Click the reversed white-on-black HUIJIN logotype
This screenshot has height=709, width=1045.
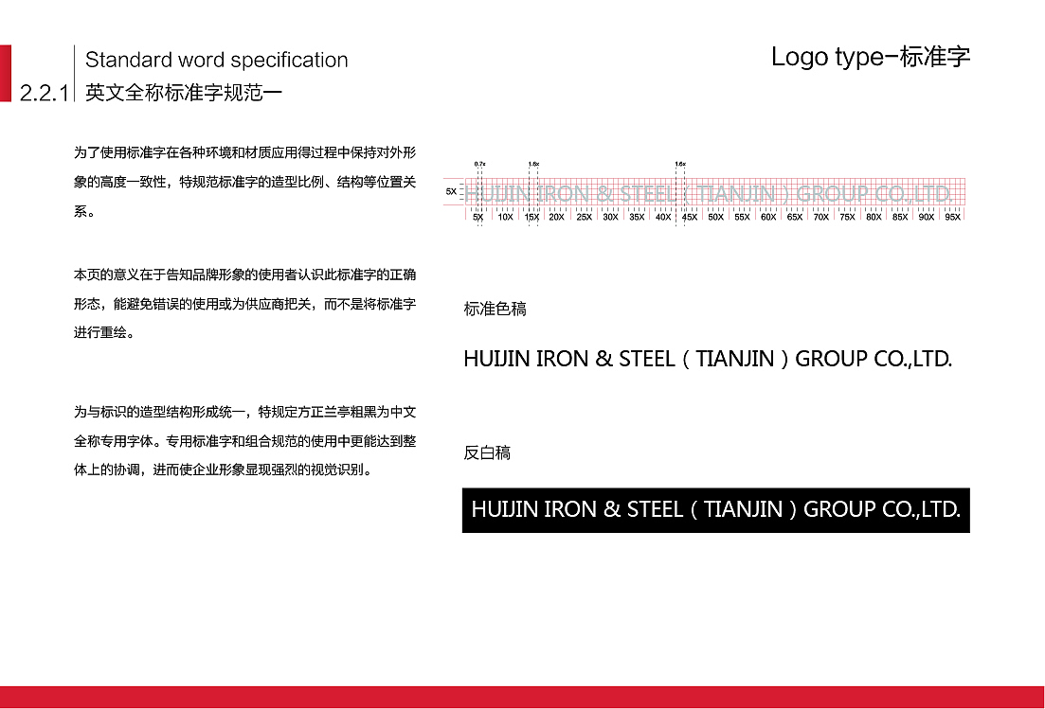point(715,510)
